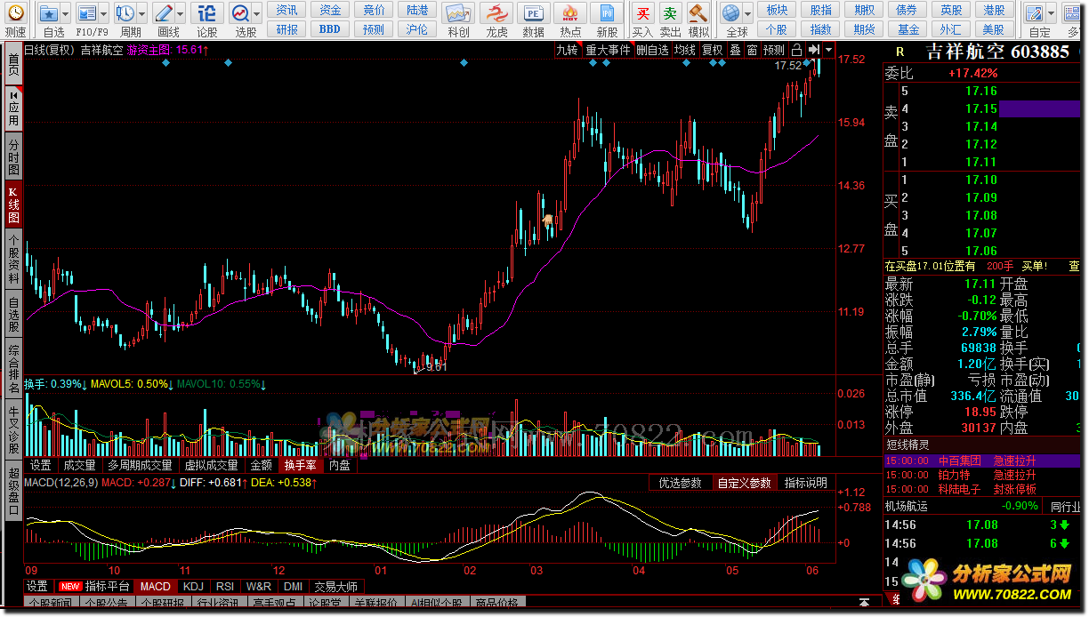Toggle the 九转 indicator
The height and width of the screenshot is (617, 1089).
[568, 50]
